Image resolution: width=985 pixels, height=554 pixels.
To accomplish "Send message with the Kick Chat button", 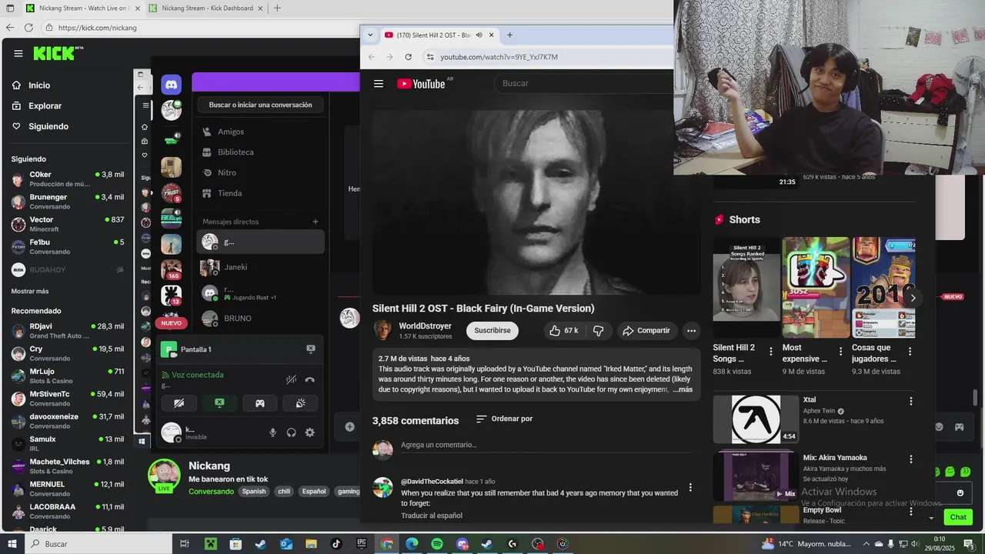I will click(958, 517).
